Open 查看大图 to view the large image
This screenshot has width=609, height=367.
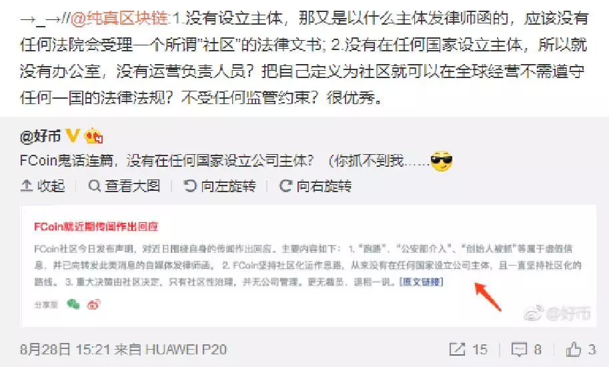pyautogui.click(x=124, y=186)
